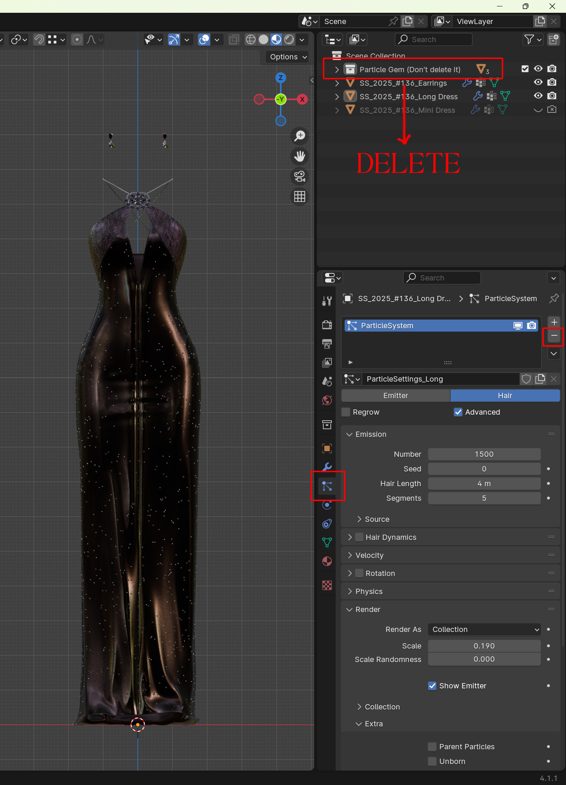Open the Modifiers wrench properties tab

pyautogui.click(x=327, y=467)
